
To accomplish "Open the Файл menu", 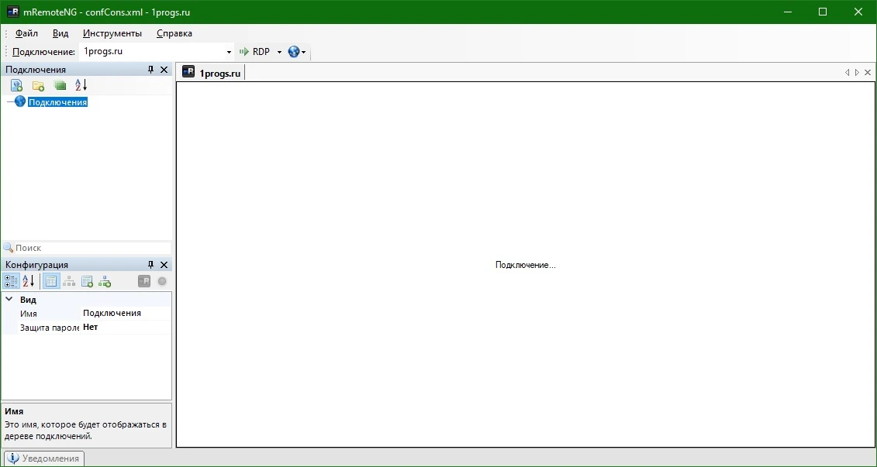I will (26, 33).
